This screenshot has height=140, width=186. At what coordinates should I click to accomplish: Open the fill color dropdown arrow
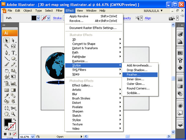point(38,18)
